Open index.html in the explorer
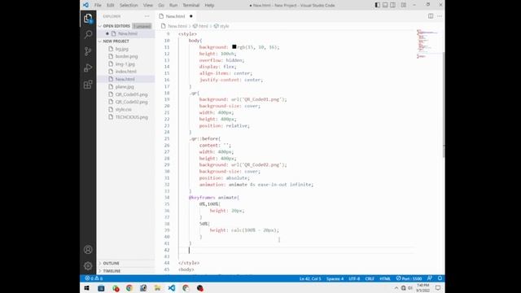This screenshot has height=293, width=521. pos(126,72)
